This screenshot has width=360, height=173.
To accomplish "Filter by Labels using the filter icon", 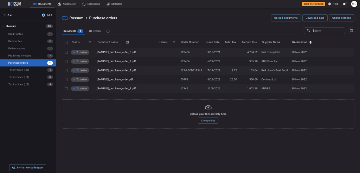I will (x=174, y=42).
